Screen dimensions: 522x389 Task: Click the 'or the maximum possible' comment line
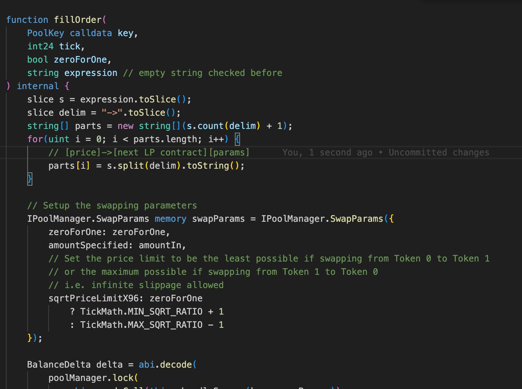213,271
